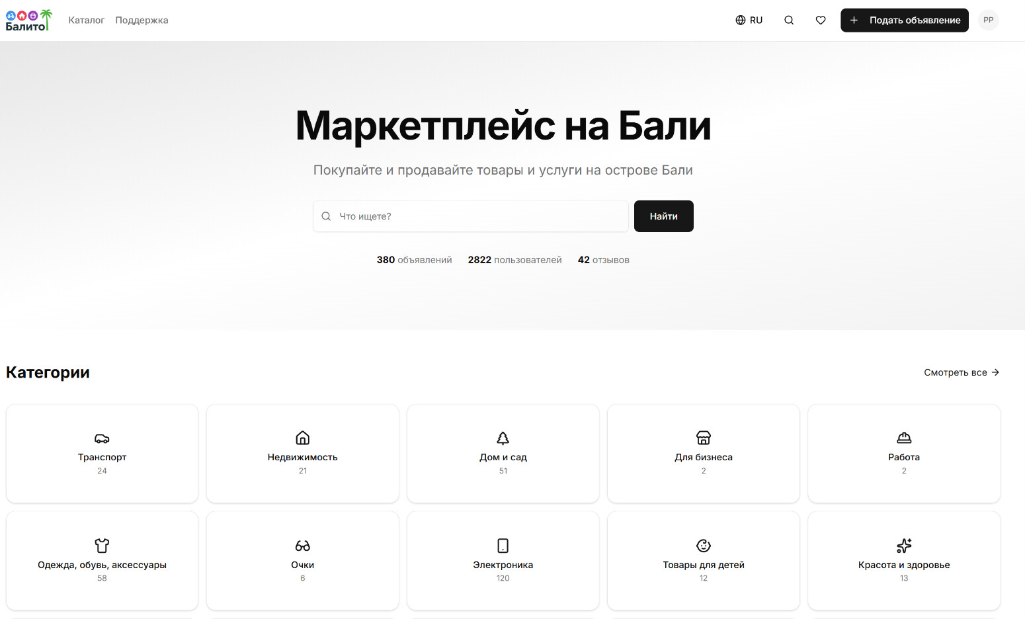This screenshot has height=619, width=1025.
Task: Open the PP user avatar menu
Action: [989, 21]
